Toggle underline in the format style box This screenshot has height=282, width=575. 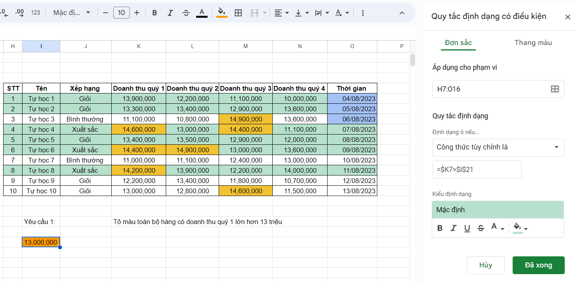467,228
